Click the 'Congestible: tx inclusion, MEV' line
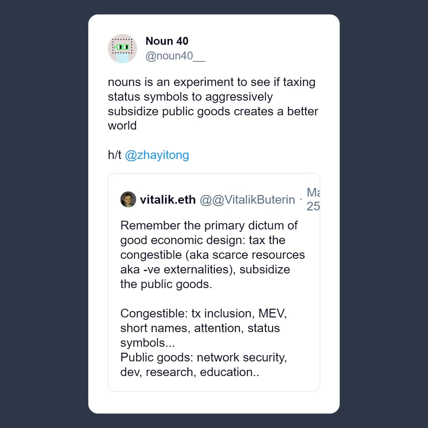This screenshot has height=428, width=428. (x=203, y=313)
